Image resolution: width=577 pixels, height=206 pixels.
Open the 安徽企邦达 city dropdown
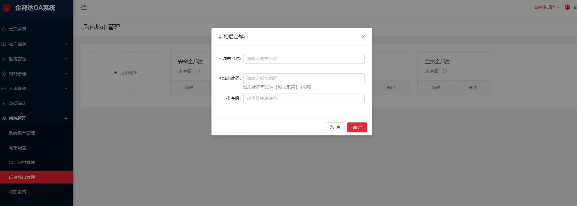(546, 7)
